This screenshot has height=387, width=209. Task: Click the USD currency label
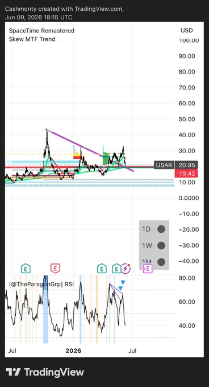point(187,30)
